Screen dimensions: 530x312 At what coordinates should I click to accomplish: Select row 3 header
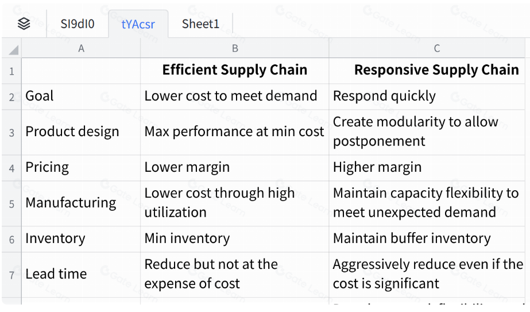click(x=11, y=132)
